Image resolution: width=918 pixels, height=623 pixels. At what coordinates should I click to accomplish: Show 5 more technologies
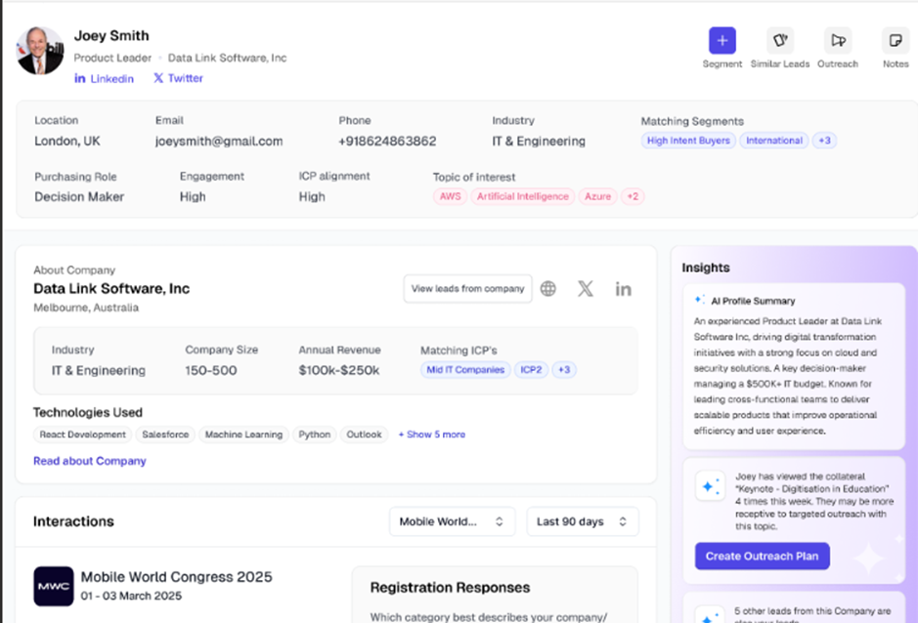pyautogui.click(x=431, y=435)
